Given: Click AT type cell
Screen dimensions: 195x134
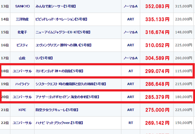Looking at the screenshot, I should (131, 71).
